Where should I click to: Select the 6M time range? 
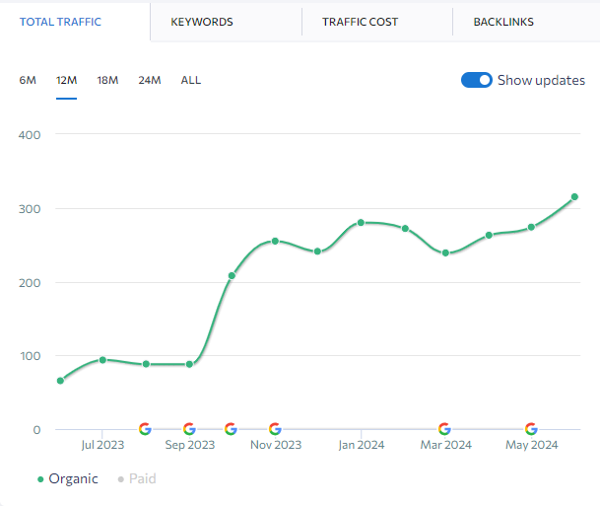(x=28, y=80)
